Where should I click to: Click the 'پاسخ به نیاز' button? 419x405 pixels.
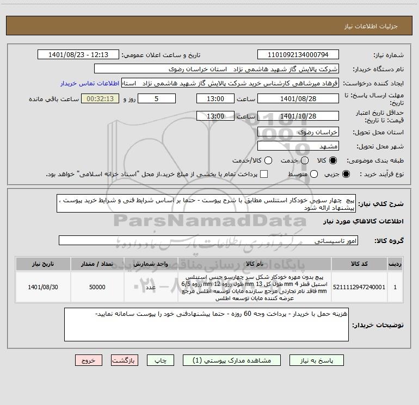point(316,360)
